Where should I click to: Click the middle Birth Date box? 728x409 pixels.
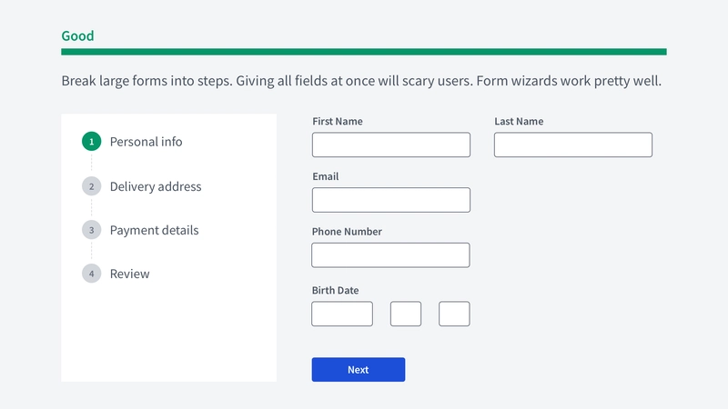[406, 314]
